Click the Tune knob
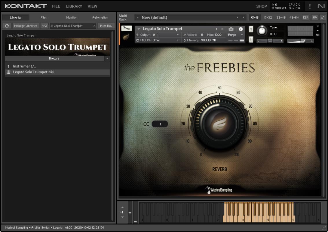This screenshot has width=328, height=232. pyautogui.click(x=262, y=31)
